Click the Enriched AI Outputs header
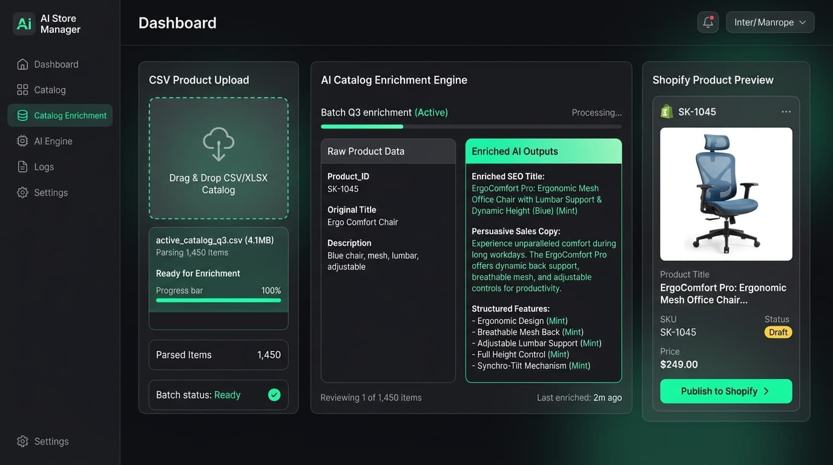The height and width of the screenshot is (465, 833). [544, 151]
